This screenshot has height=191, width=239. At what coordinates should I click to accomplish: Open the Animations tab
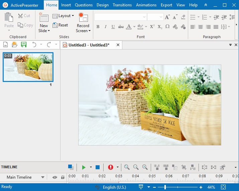tap(146, 5)
